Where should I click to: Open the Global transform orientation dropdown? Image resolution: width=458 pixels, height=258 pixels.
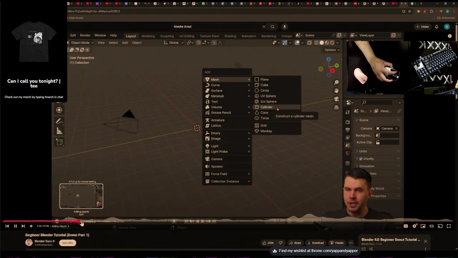click(x=174, y=43)
